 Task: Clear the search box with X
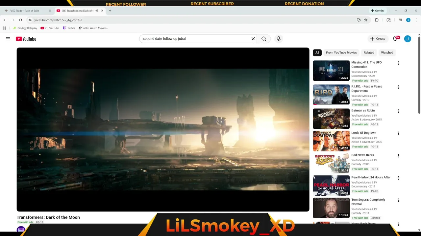tap(253, 39)
